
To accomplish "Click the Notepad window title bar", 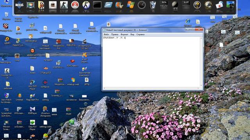I will 143,30.
